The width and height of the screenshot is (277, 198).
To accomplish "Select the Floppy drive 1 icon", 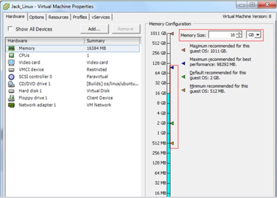I will (x=11, y=98).
